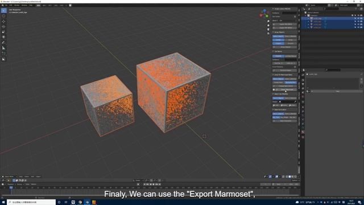Switch to rendered viewport shading
The width and height of the screenshot is (364, 205).
click(295, 177)
